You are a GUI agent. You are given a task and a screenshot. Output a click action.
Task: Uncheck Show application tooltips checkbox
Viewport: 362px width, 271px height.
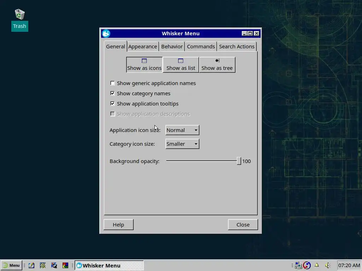[112, 104]
